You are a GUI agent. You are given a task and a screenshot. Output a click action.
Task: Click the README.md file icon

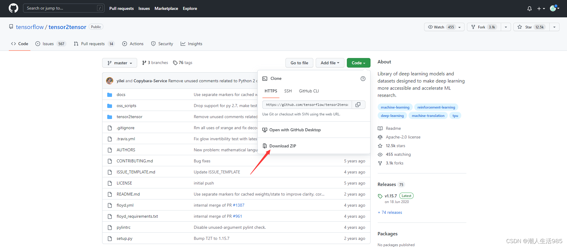point(110,194)
